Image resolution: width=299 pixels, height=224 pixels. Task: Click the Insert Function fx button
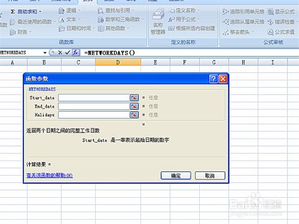click(x=75, y=53)
